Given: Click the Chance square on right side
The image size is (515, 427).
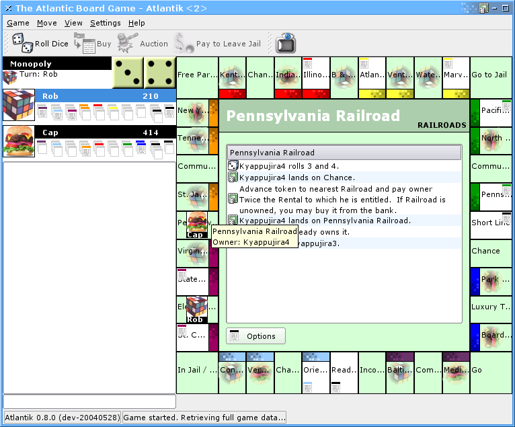Looking at the screenshot, I should tap(491, 254).
